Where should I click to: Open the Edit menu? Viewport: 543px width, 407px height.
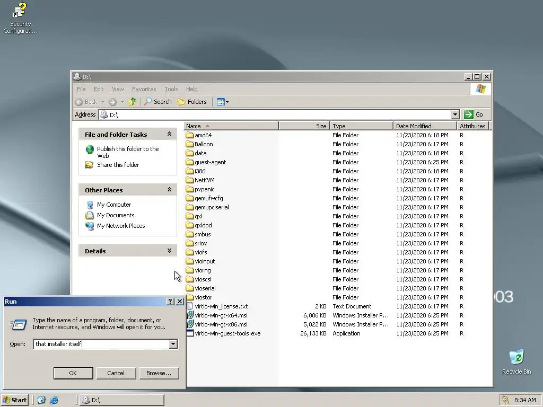click(x=99, y=89)
